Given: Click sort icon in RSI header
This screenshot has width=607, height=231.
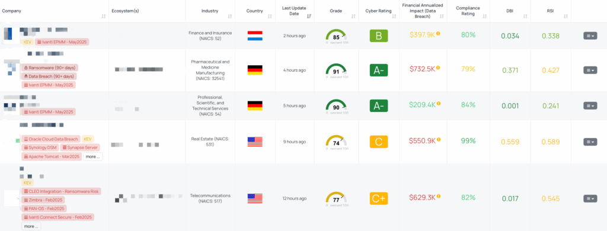Looking at the screenshot, I should pos(566,16).
